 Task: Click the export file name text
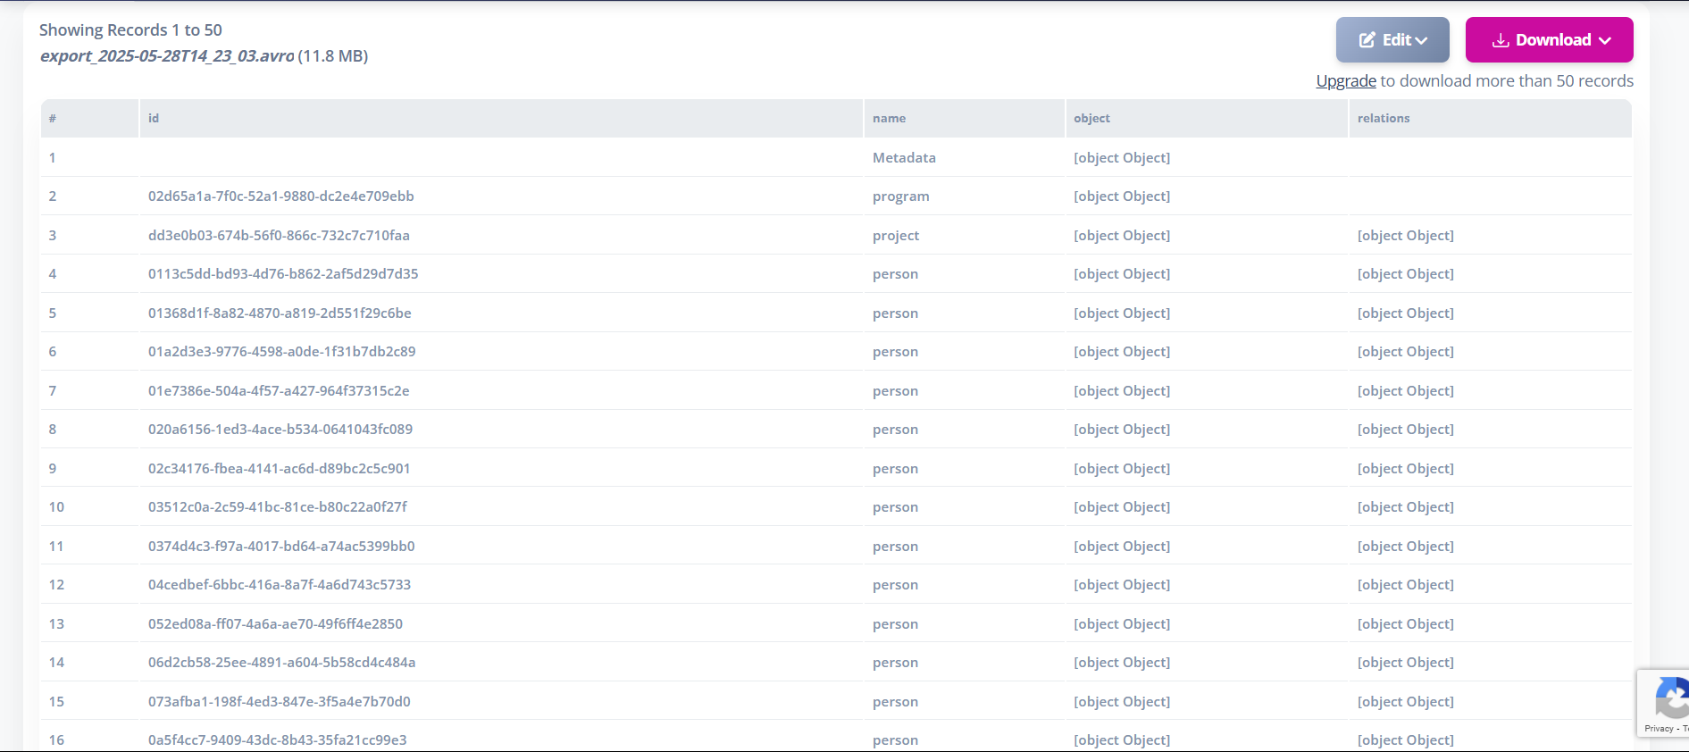click(167, 56)
